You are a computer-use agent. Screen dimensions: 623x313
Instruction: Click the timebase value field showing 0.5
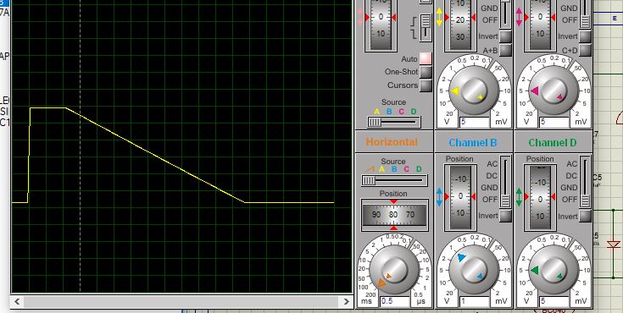pos(394,301)
